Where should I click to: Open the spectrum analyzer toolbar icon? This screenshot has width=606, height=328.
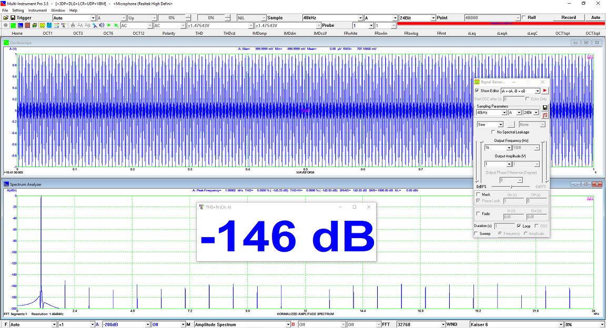(x=20, y=25)
